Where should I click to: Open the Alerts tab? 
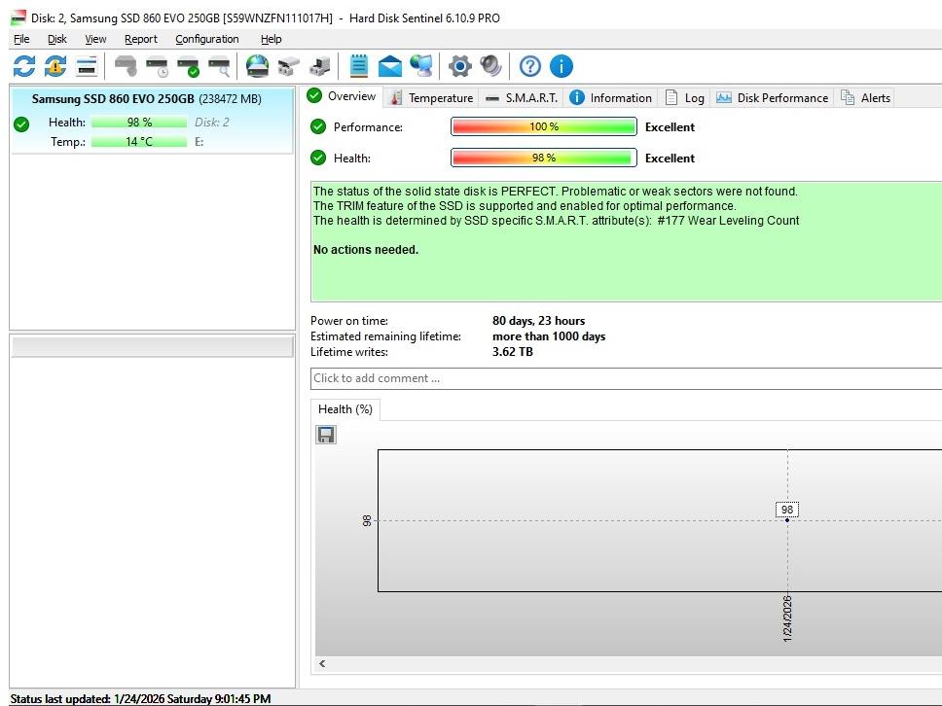point(865,97)
